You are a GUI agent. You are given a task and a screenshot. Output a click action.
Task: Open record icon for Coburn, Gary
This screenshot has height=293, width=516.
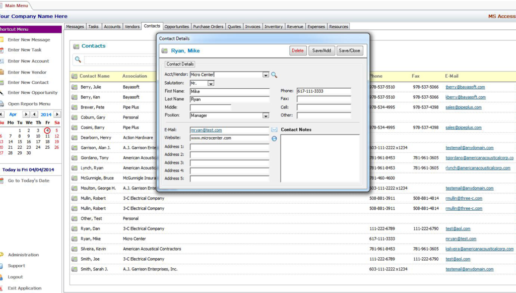coord(75,118)
